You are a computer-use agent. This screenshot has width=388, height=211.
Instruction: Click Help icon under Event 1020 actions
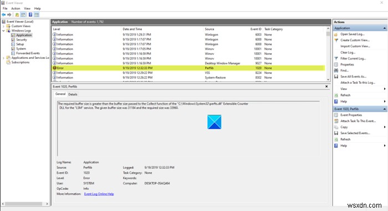[336, 146]
